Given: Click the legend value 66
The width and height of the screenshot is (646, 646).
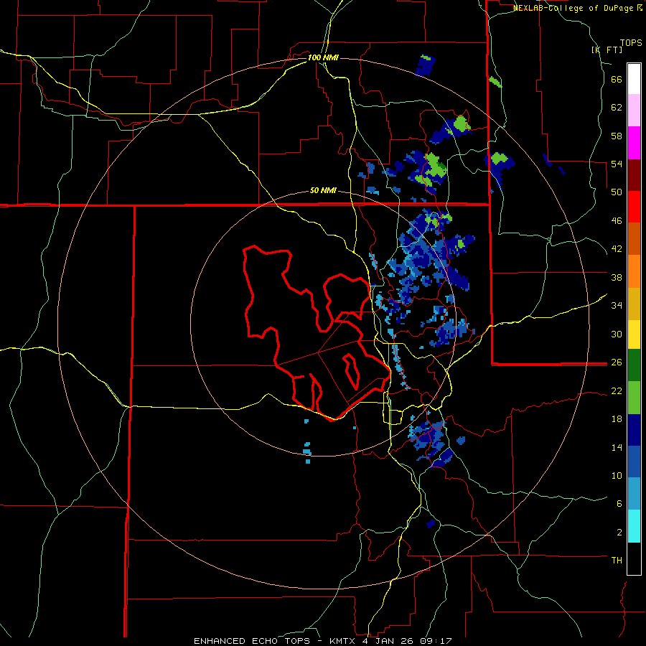Looking at the screenshot, I should point(617,80).
